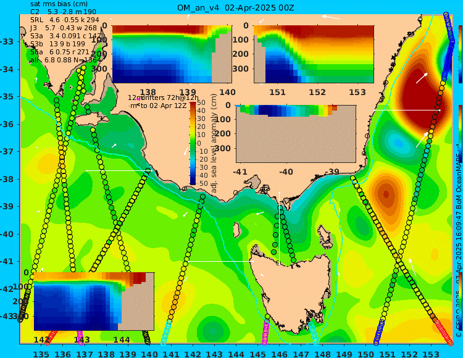Viewport: 463px width, 358px height.
Task: Click longitude label 136
Action: 62,354
